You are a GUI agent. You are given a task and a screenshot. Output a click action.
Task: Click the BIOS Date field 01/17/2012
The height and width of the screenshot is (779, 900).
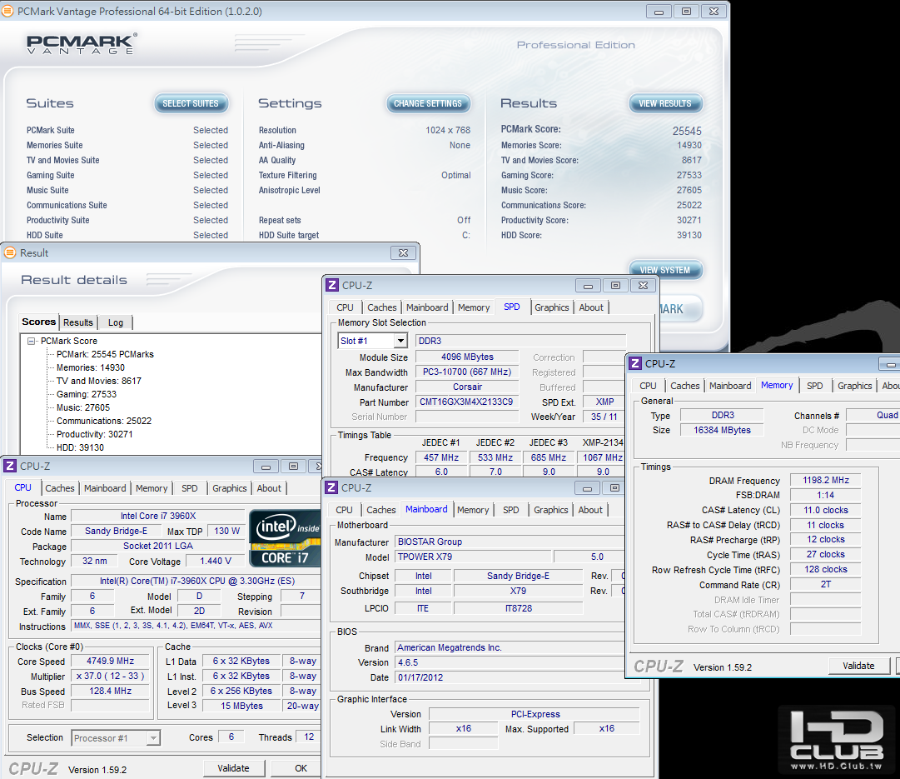point(510,677)
